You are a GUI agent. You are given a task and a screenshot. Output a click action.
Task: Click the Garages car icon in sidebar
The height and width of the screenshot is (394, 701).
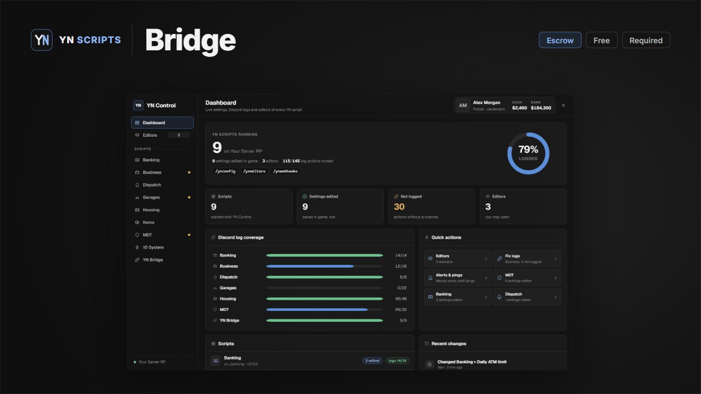pyautogui.click(x=137, y=198)
